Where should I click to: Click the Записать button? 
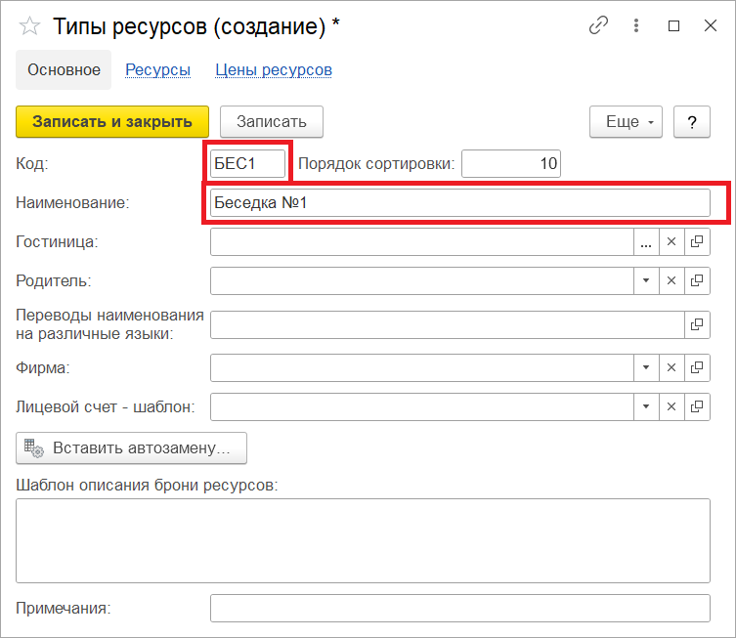click(x=272, y=122)
